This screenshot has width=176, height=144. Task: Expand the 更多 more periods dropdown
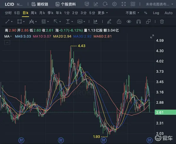[103, 13]
